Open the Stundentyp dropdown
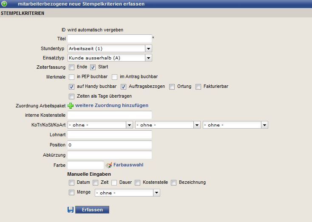The height and width of the screenshot is (222, 312). click(110, 48)
